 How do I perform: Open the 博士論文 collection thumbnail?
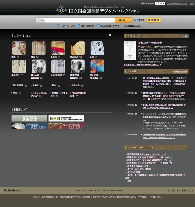pyautogui.click(x=78, y=48)
